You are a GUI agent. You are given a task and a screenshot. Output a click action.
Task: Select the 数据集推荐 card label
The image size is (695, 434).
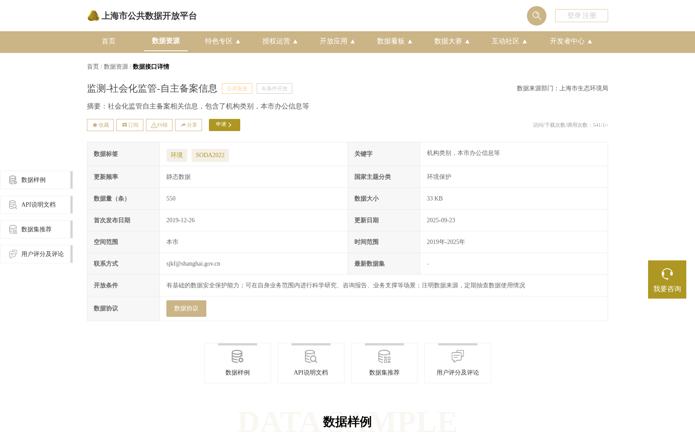point(384,372)
